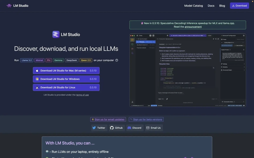Open the Blog from the top navigation
This screenshot has height=158, width=254.
click(x=222, y=6)
